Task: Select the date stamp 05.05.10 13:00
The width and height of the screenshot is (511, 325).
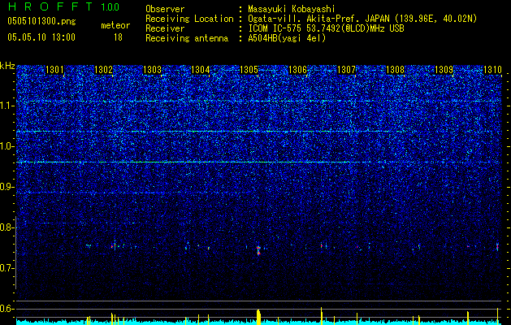Action: [x=41, y=37]
